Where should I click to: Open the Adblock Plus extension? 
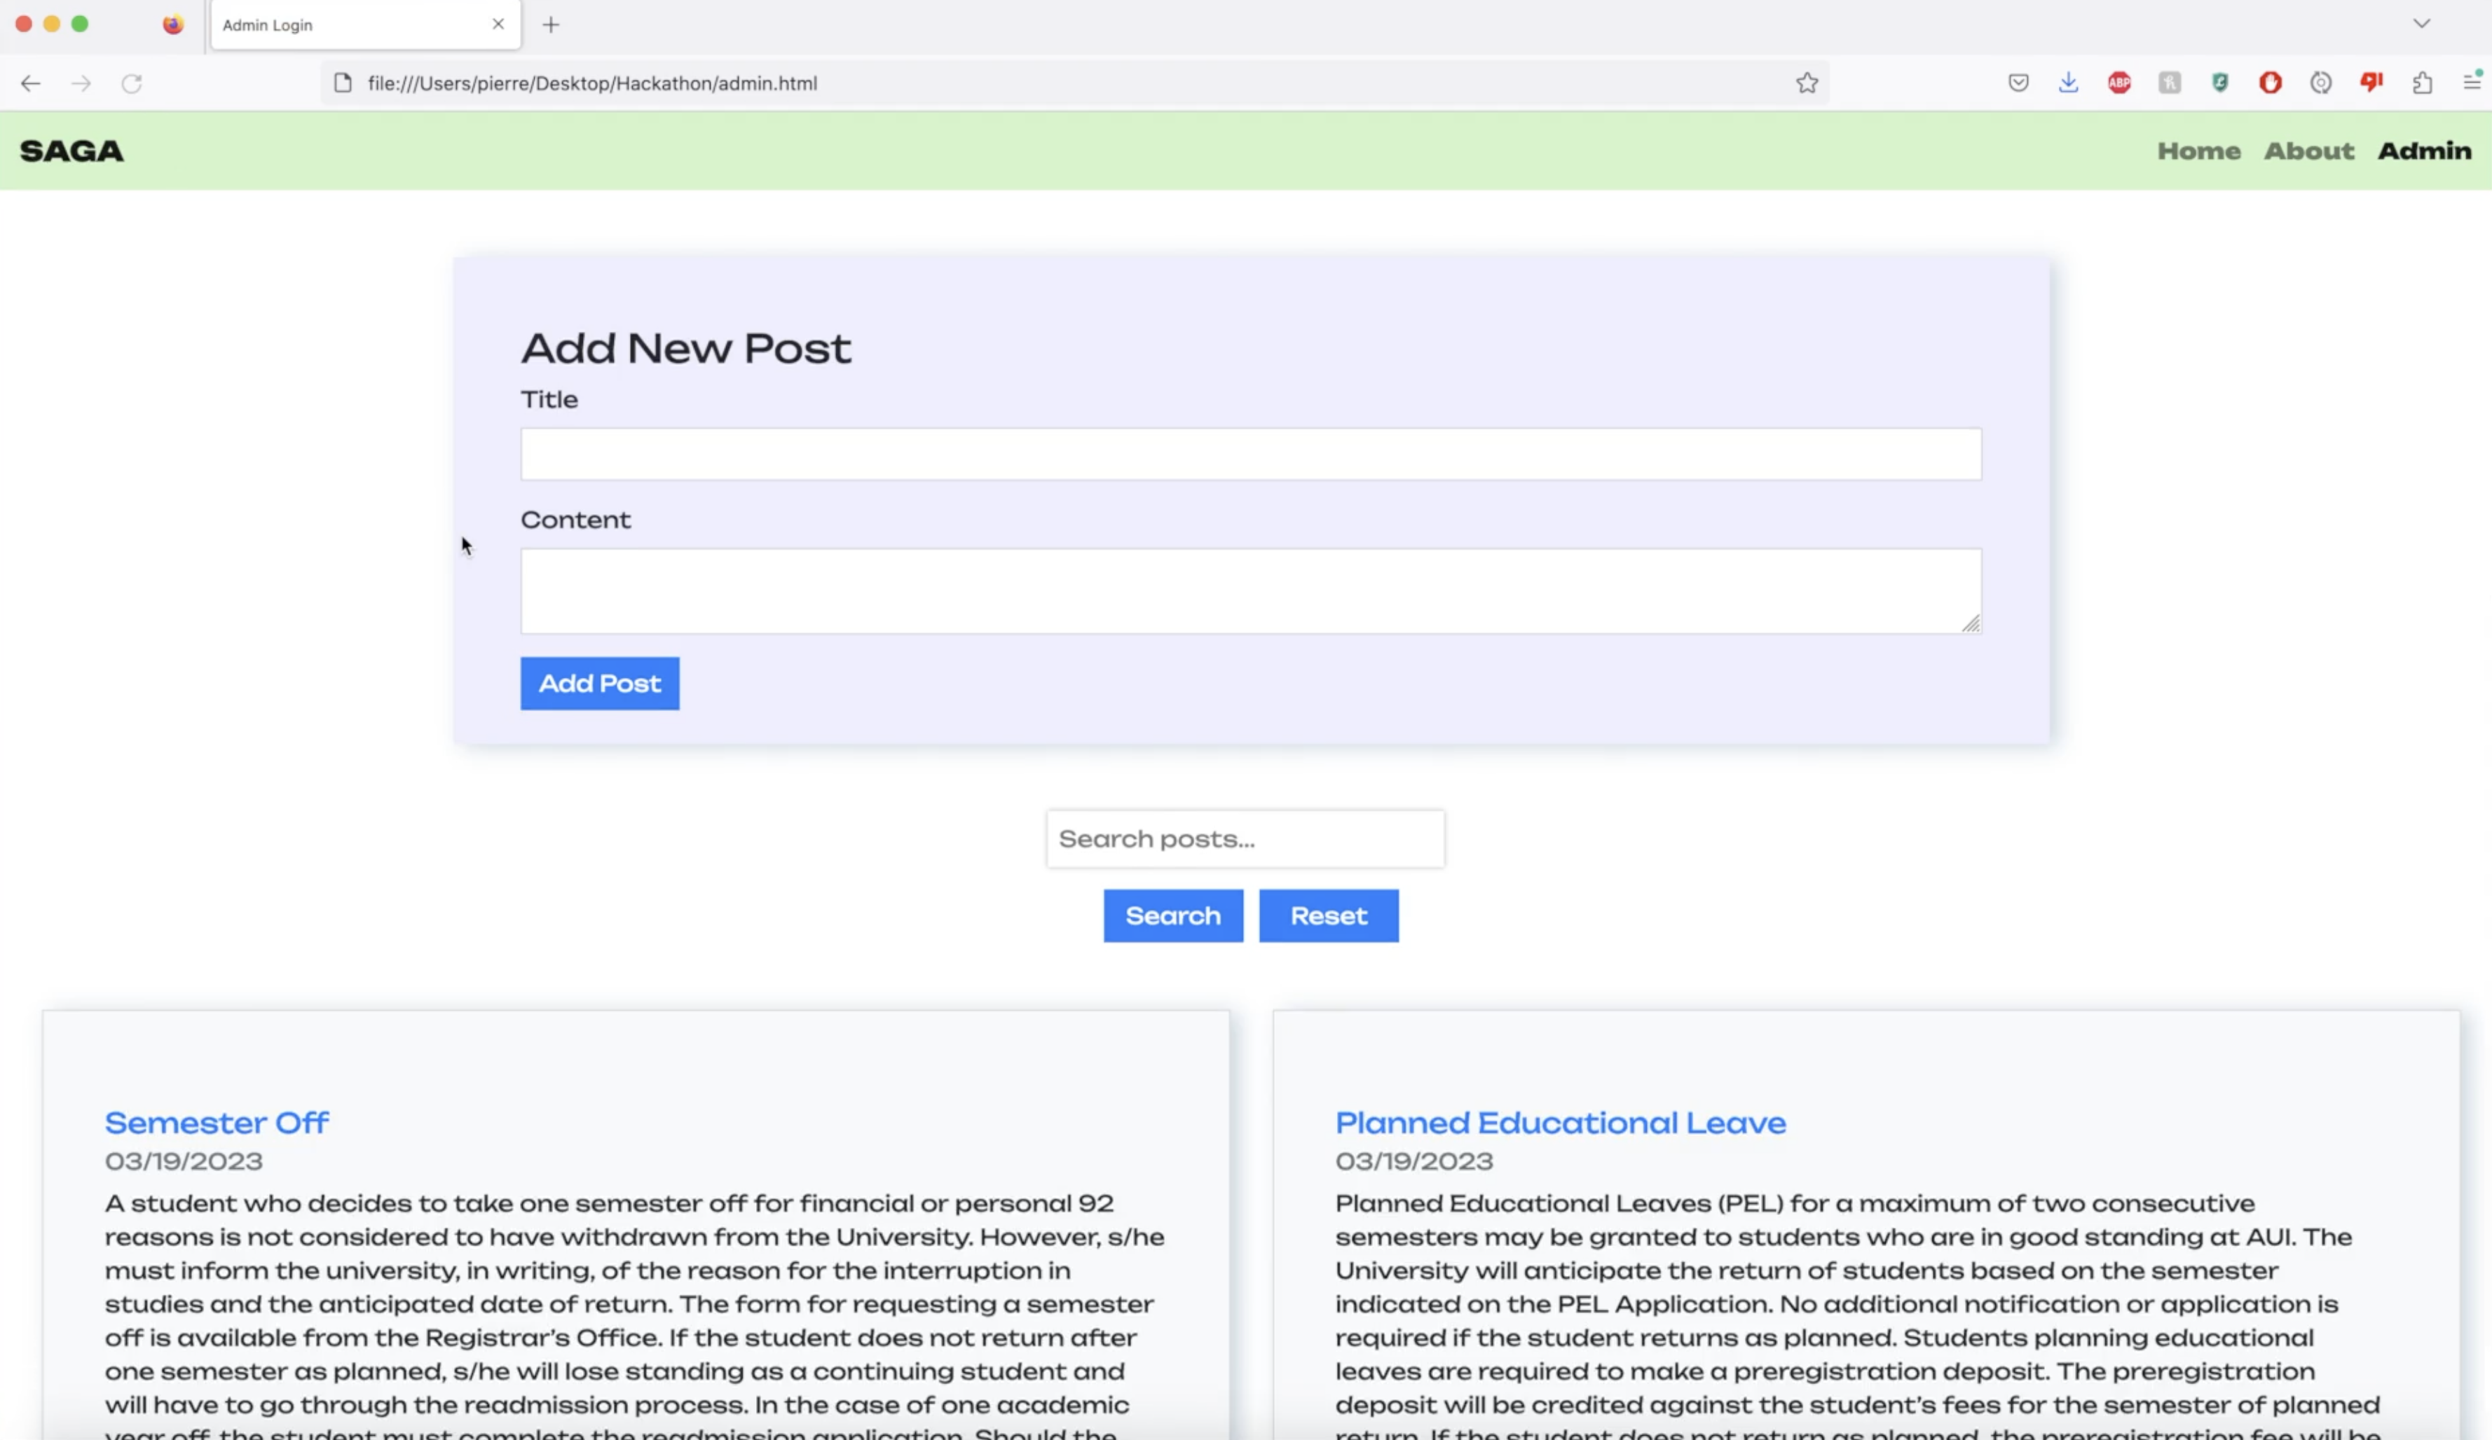(2119, 83)
